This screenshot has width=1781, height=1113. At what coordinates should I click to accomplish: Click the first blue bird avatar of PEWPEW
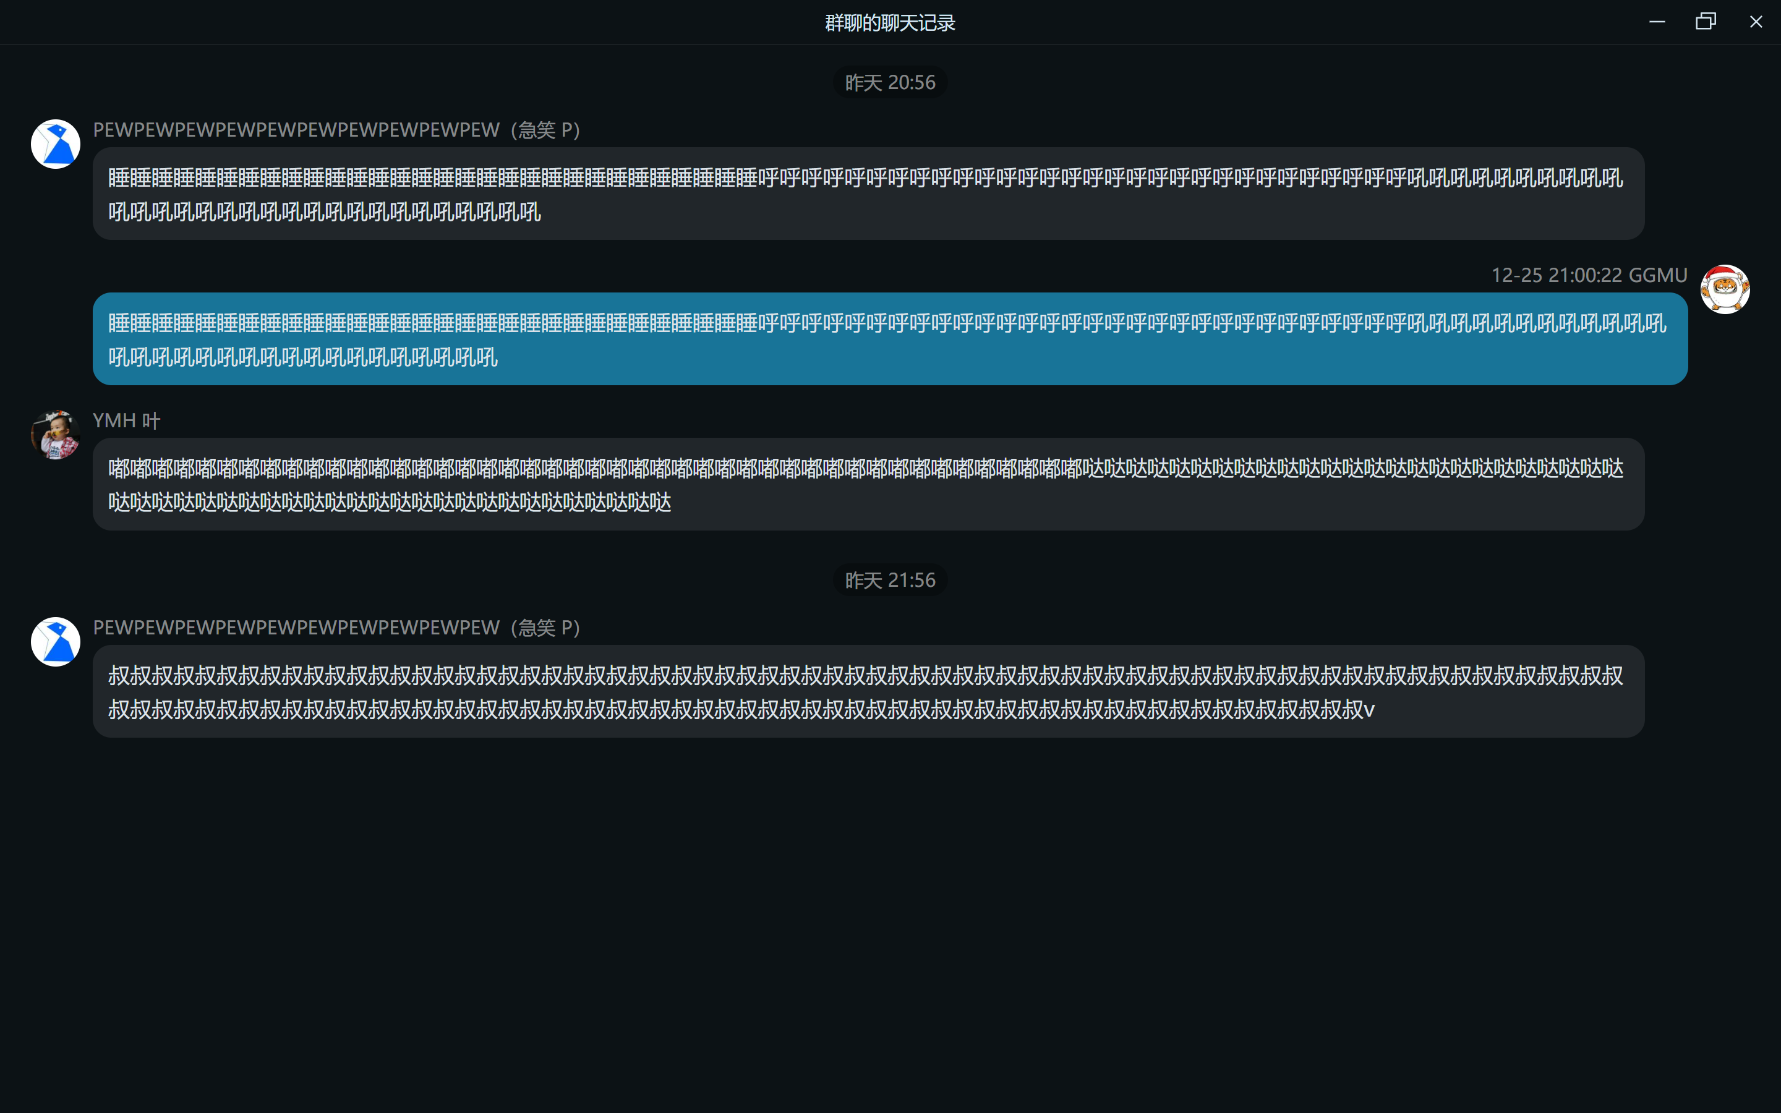point(55,143)
